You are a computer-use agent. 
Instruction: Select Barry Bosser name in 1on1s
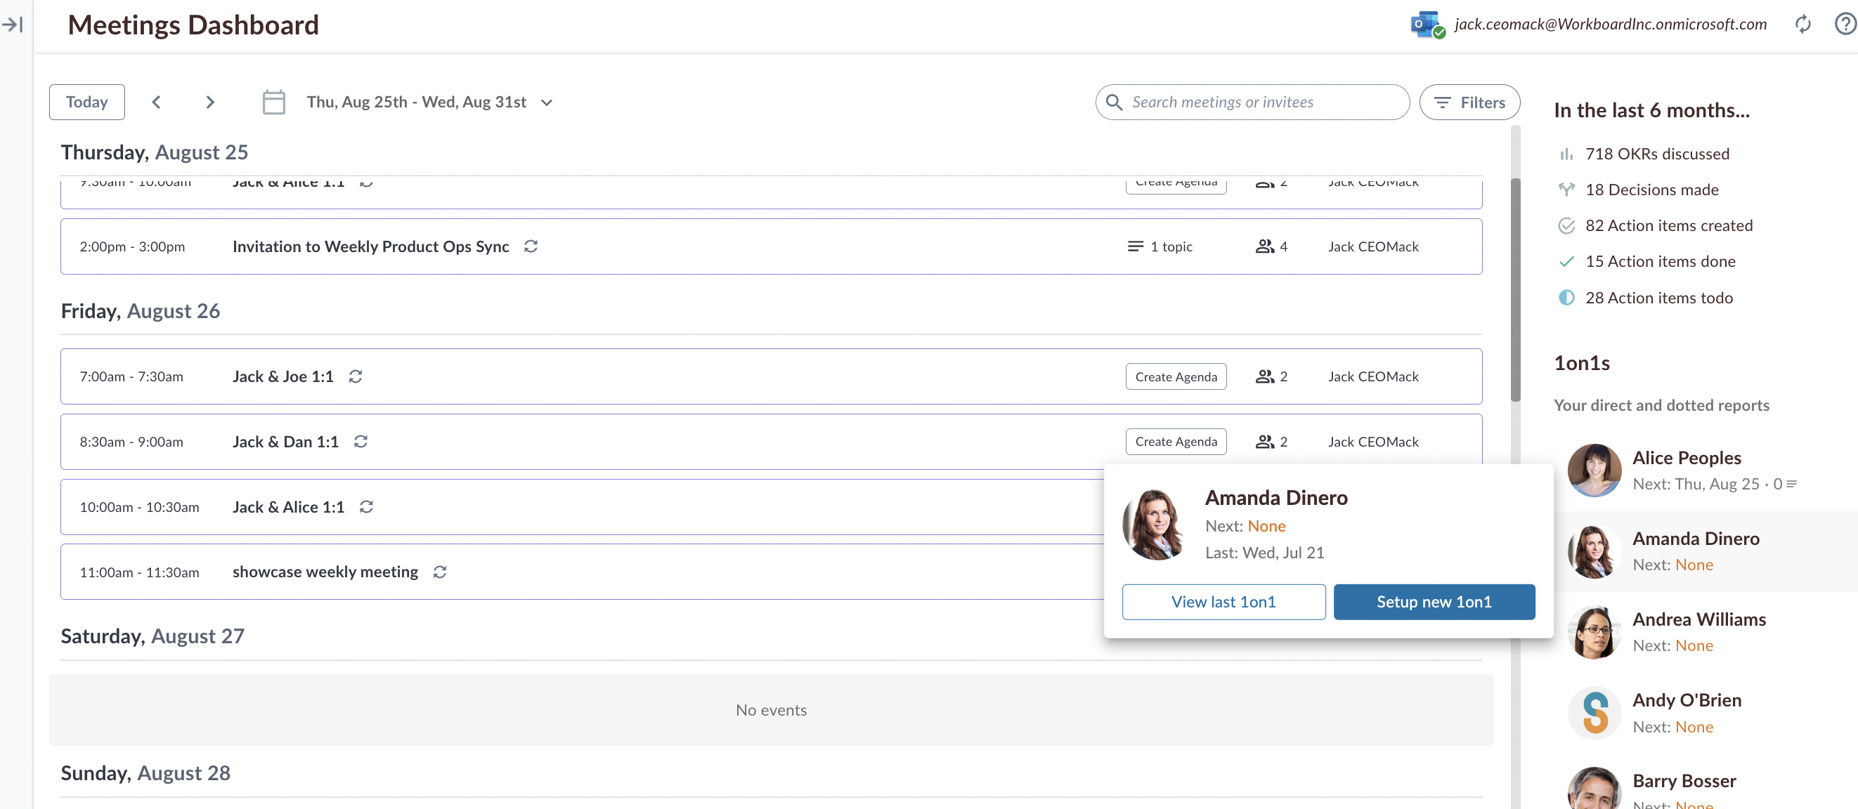(x=1684, y=781)
